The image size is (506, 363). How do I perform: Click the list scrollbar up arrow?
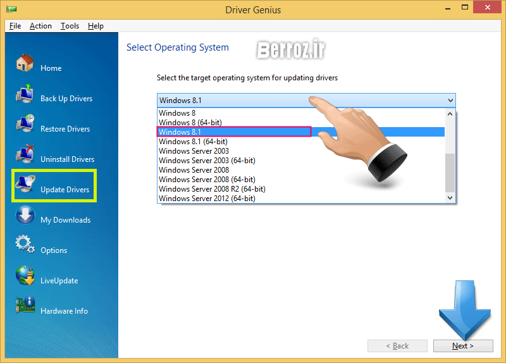pyautogui.click(x=450, y=114)
